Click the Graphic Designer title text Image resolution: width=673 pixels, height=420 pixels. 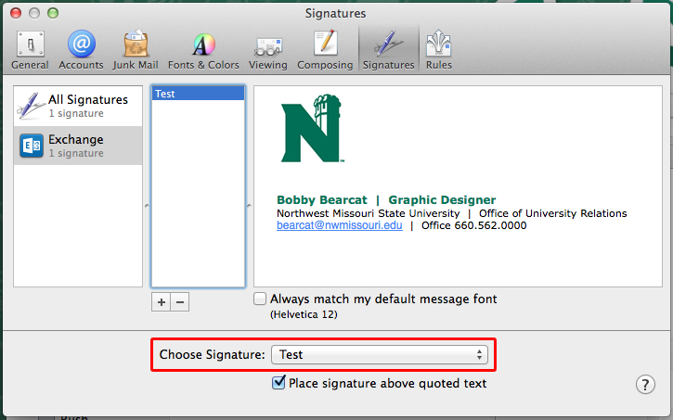click(x=442, y=200)
